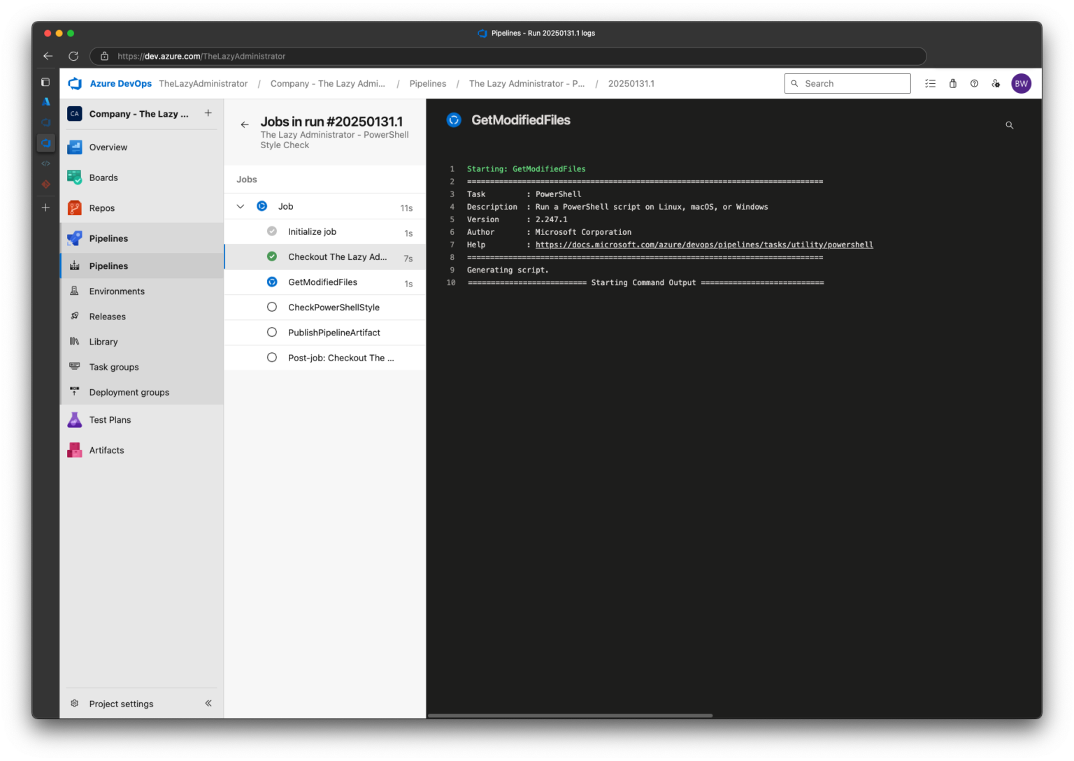This screenshot has width=1074, height=761.
Task: Open the work items checklist icon in the header
Action: (930, 84)
